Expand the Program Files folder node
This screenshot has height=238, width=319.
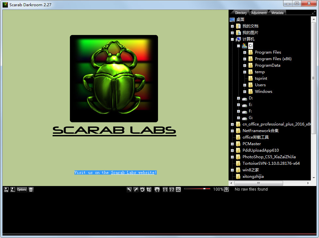coord(245,52)
